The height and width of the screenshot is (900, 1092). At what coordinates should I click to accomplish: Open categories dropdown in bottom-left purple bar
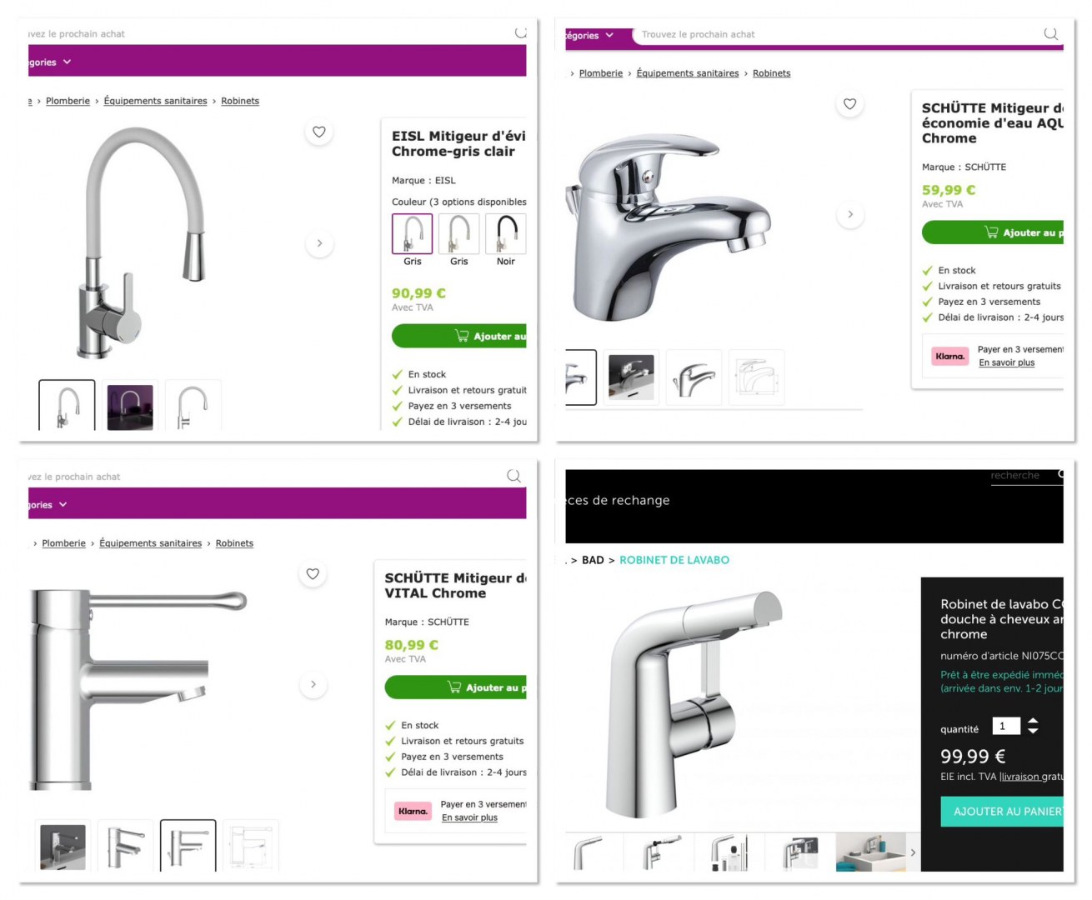48,504
